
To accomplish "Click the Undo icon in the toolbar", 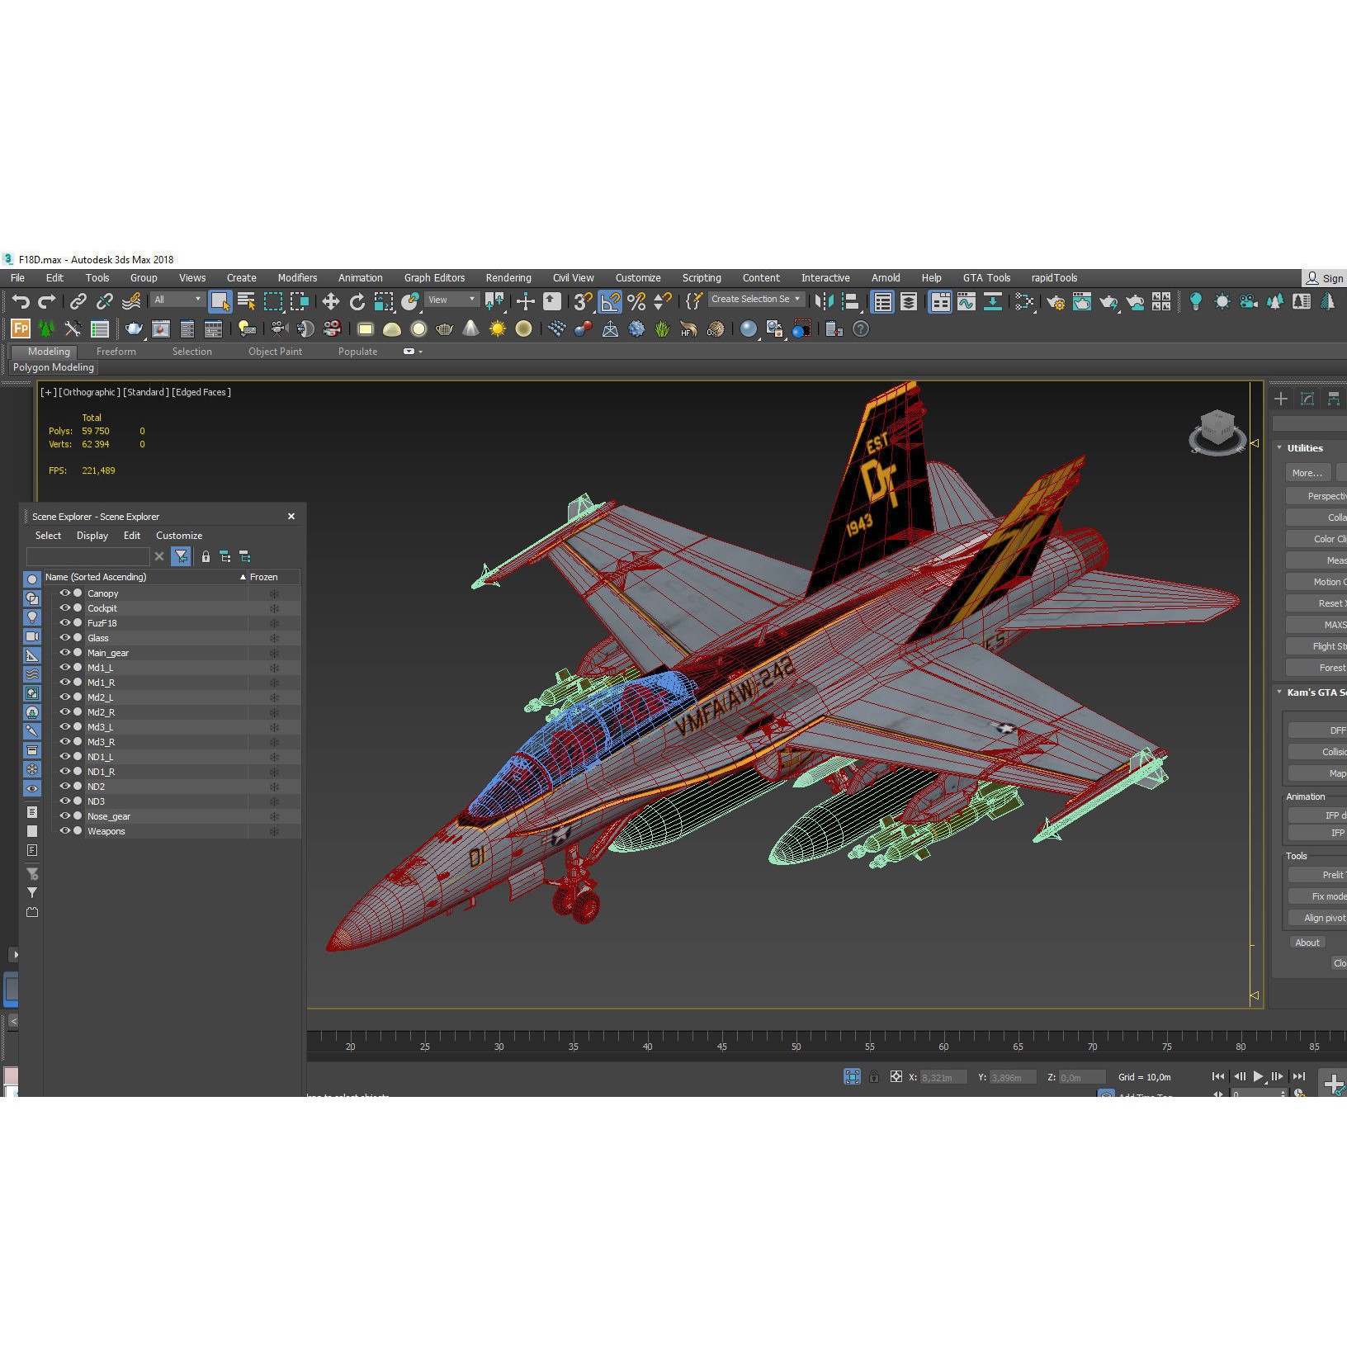I will tap(21, 301).
